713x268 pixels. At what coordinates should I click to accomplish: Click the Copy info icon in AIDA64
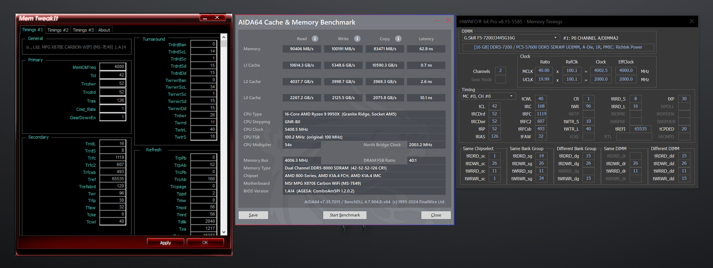point(398,38)
